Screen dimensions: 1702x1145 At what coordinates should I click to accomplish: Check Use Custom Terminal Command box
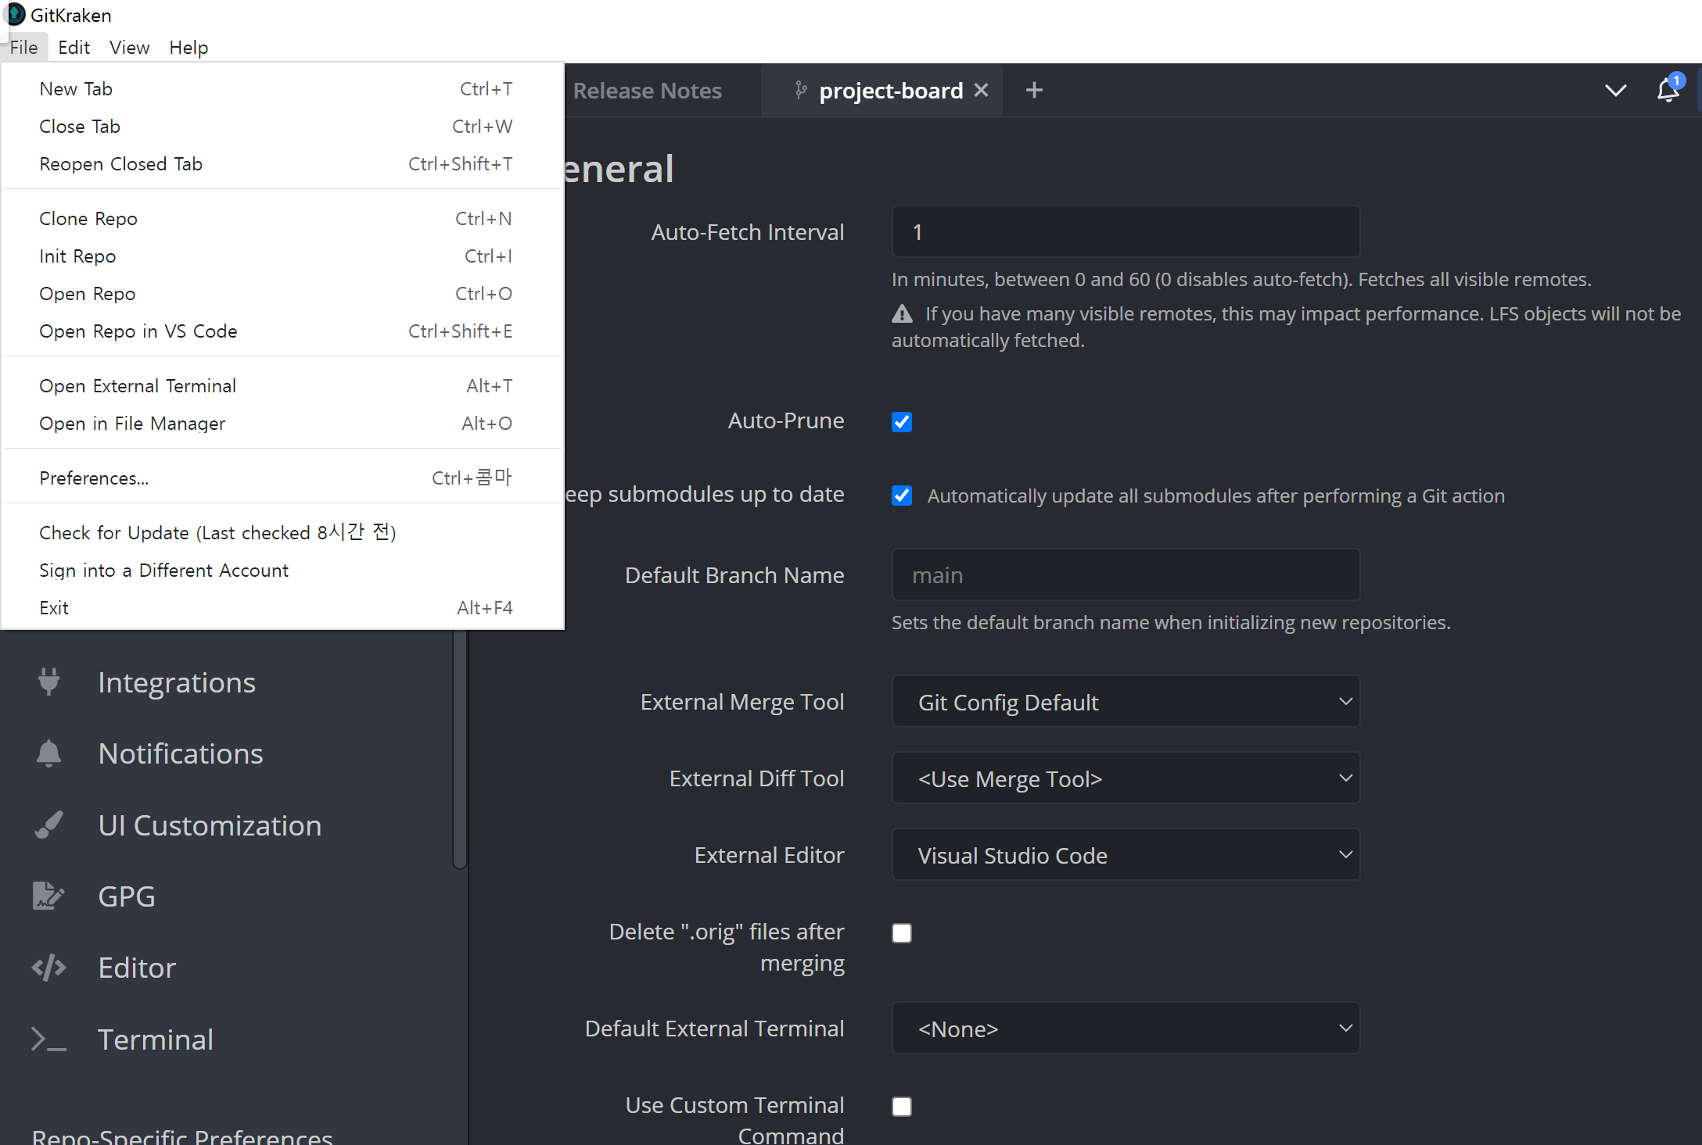pyautogui.click(x=902, y=1107)
